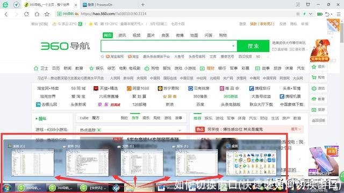Open a new tab with the plus button

(x=143, y=5)
